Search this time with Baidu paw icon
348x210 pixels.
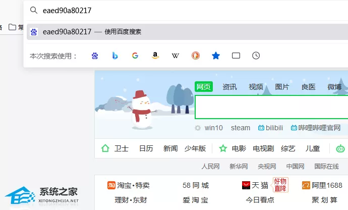(x=95, y=56)
